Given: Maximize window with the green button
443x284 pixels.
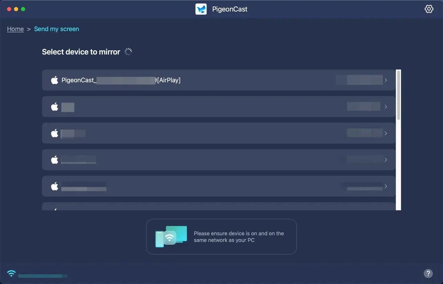Looking at the screenshot, I should (23, 9).
